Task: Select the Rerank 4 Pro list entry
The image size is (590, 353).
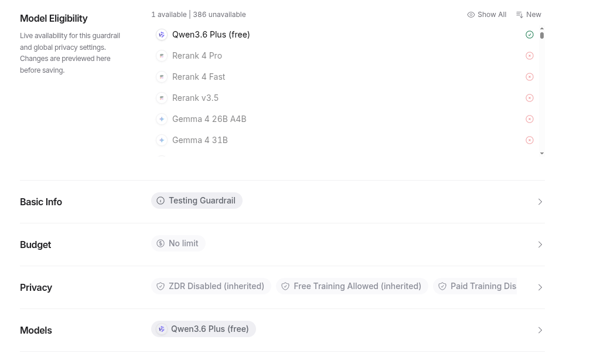Action: coord(197,56)
